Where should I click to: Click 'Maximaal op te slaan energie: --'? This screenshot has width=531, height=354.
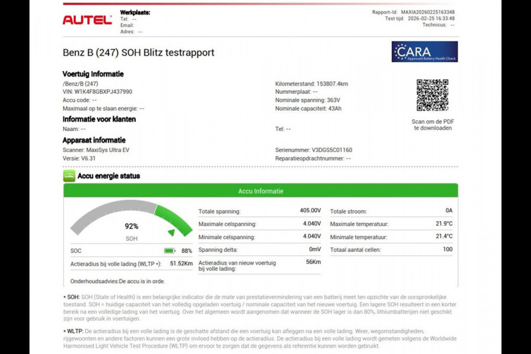tap(103, 109)
